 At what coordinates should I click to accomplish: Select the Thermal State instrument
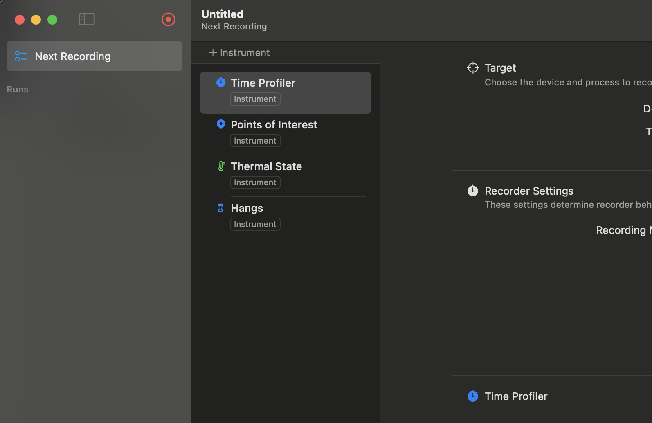(x=286, y=175)
